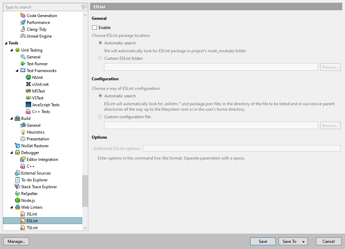Screen dimensions: 345x249
Task: Click the xUnit.net icon
Action: pos(28,84)
